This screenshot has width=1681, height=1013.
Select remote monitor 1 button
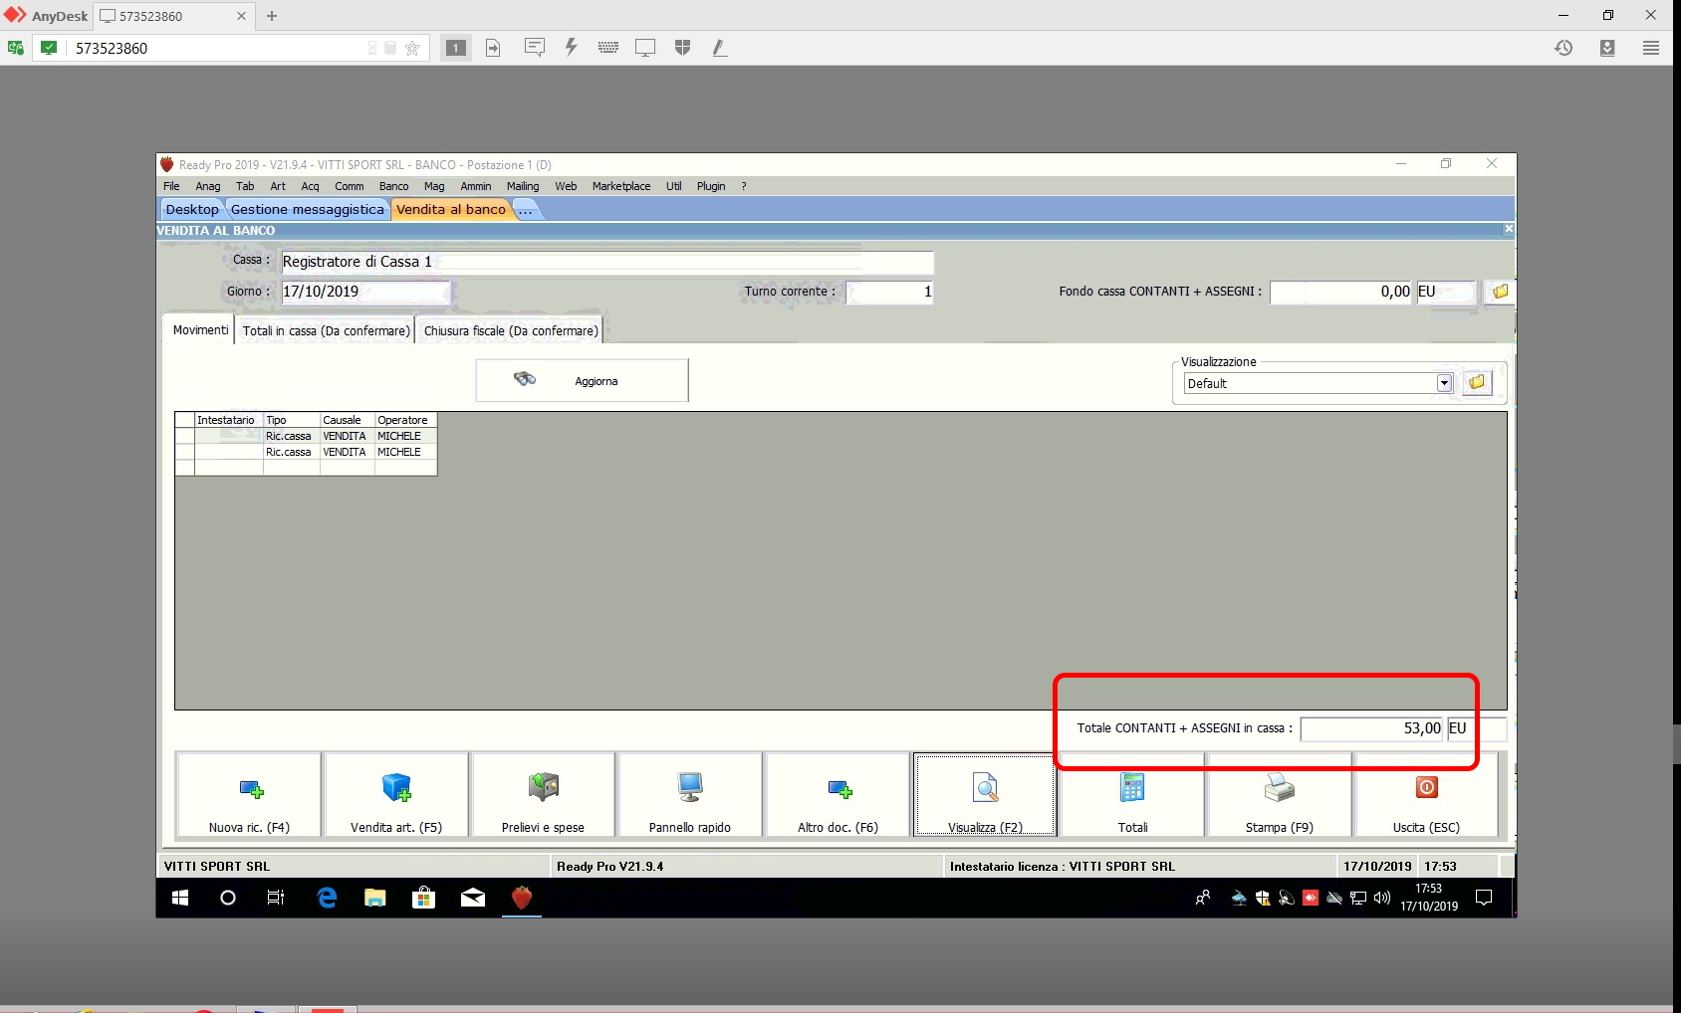pyautogui.click(x=456, y=48)
